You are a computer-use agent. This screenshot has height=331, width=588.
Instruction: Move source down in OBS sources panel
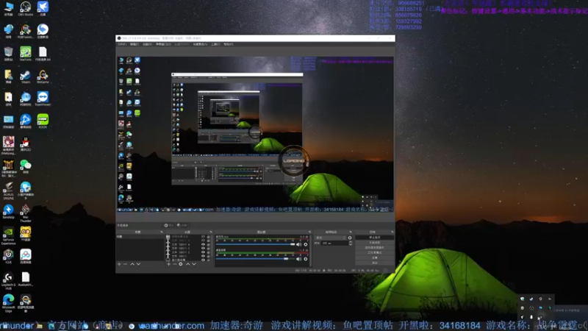(194, 264)
